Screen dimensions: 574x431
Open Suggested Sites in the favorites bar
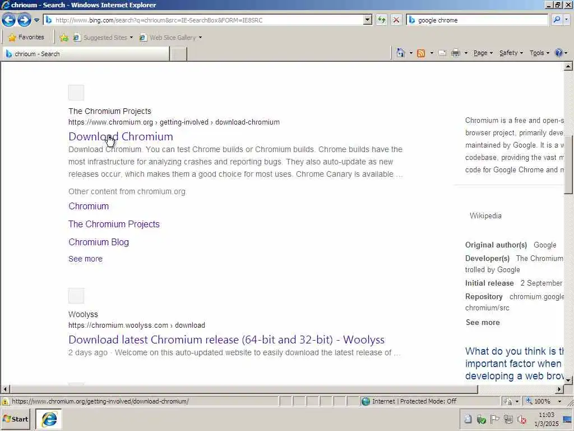[103, 38]
